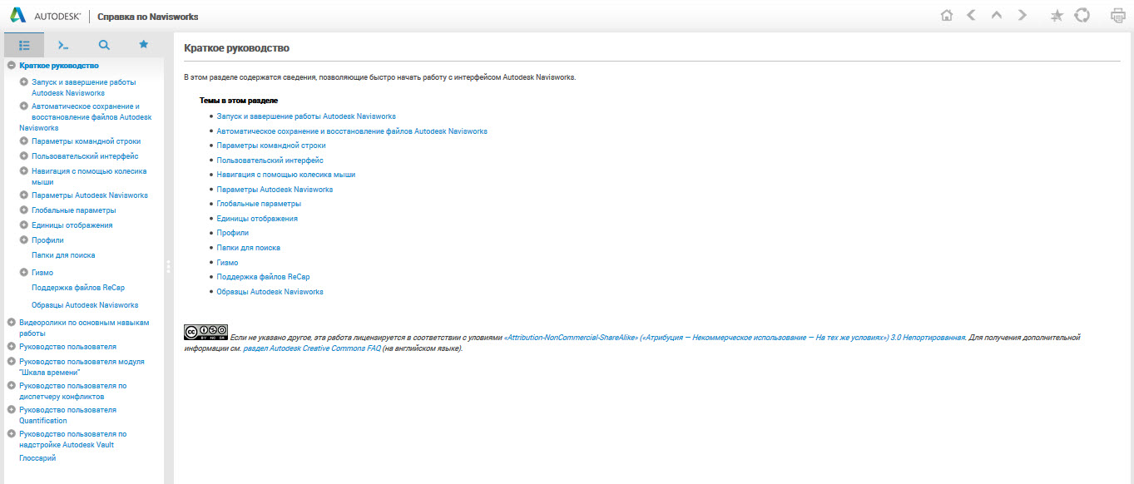The height and width of the screenshot is (484, 1134).
Task: Expand Руководство по надстройке Autodesk Vault node
Action: tap(12, 433)
